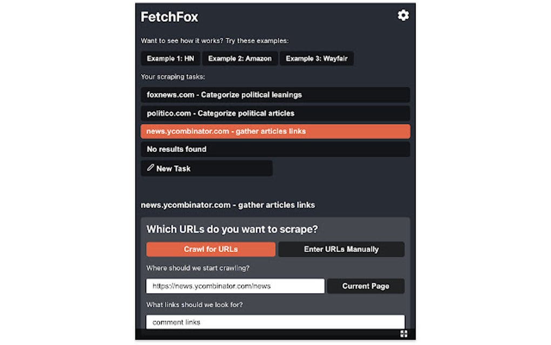Screen dimensions: 551x345
Task: Toggle the active news.ycombinator.com task
Action: click(275, 131)
